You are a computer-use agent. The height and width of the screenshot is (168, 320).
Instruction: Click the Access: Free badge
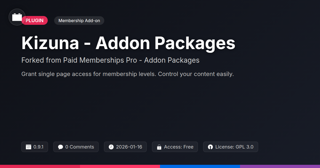(178, 147)
